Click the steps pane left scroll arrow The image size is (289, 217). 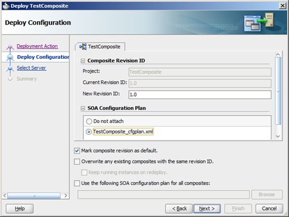tap(5, 196)
